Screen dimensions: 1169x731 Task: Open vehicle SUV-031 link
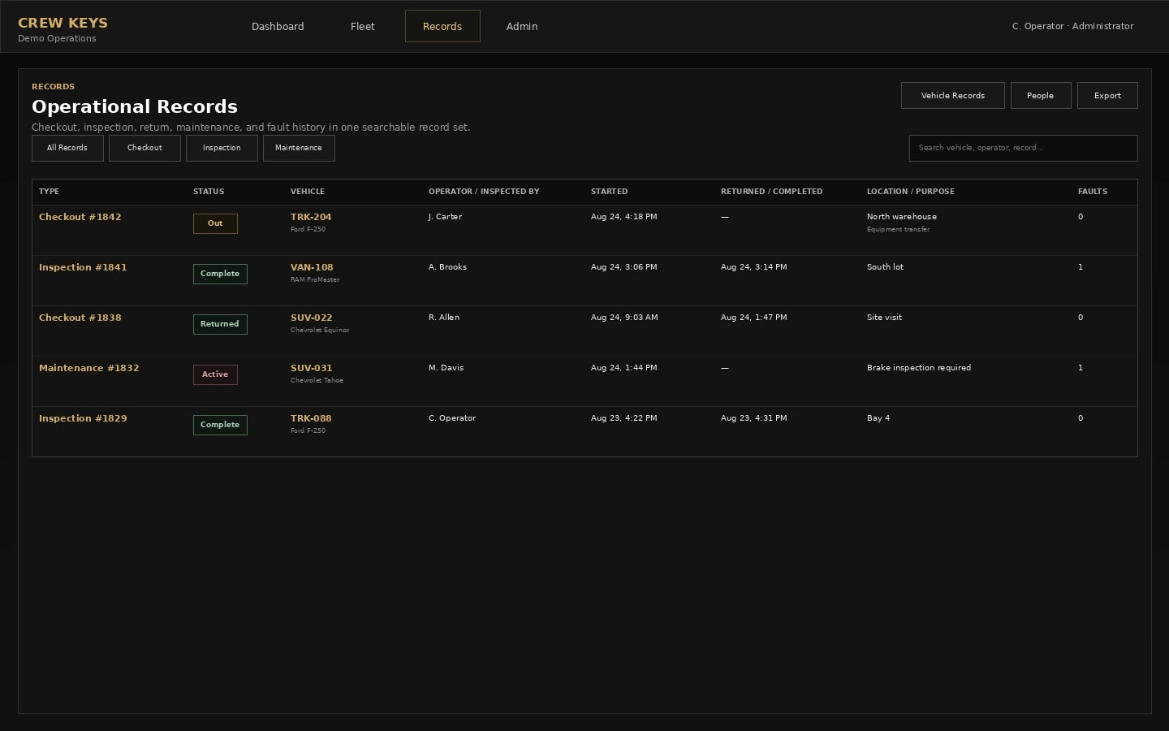[312, 368]
